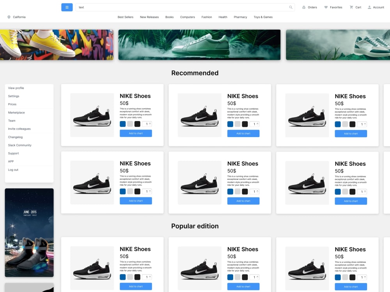Focus the search field containing 'text'

185,7
